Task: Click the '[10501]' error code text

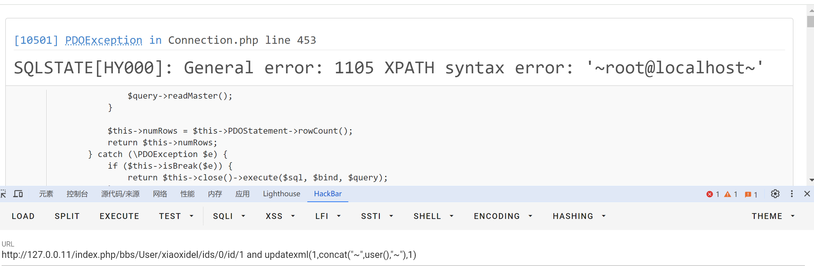Action: click(x=36, y=40)
